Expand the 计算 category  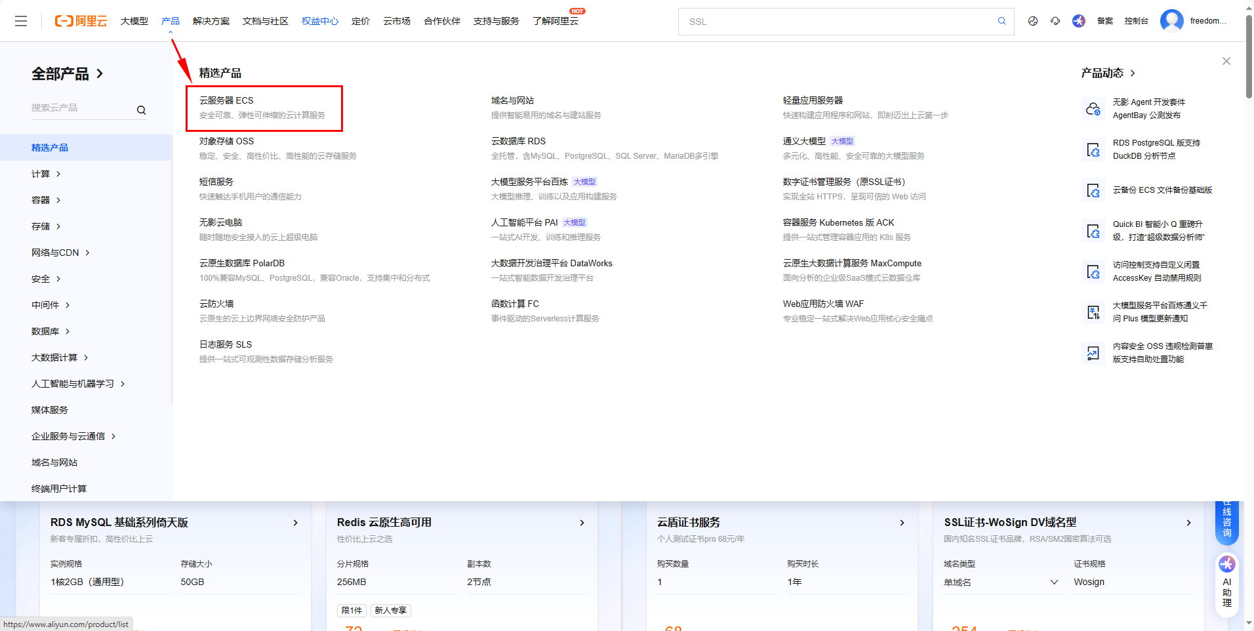click(x=46, y=174)
